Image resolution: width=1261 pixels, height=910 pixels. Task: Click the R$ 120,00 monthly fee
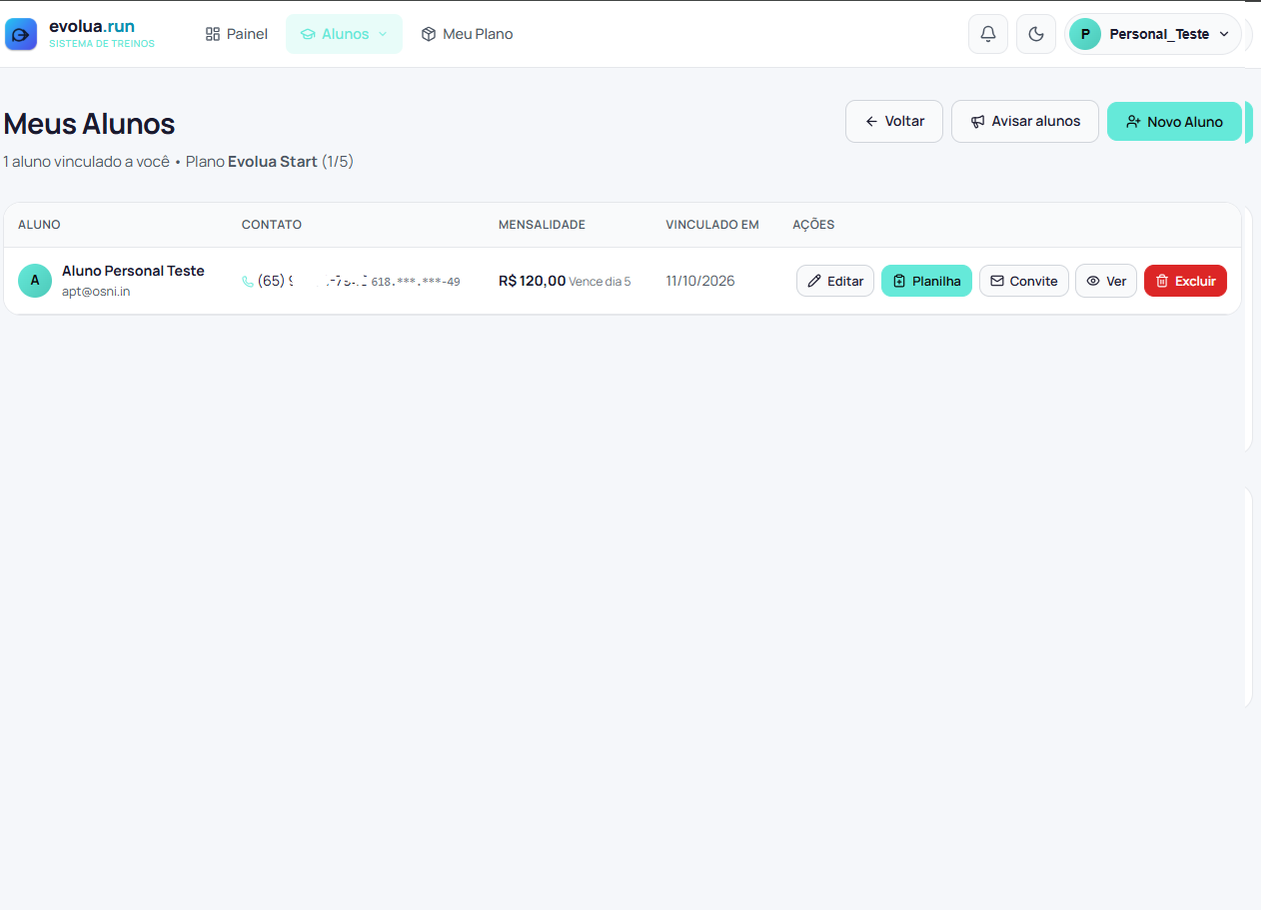[533, 281]
